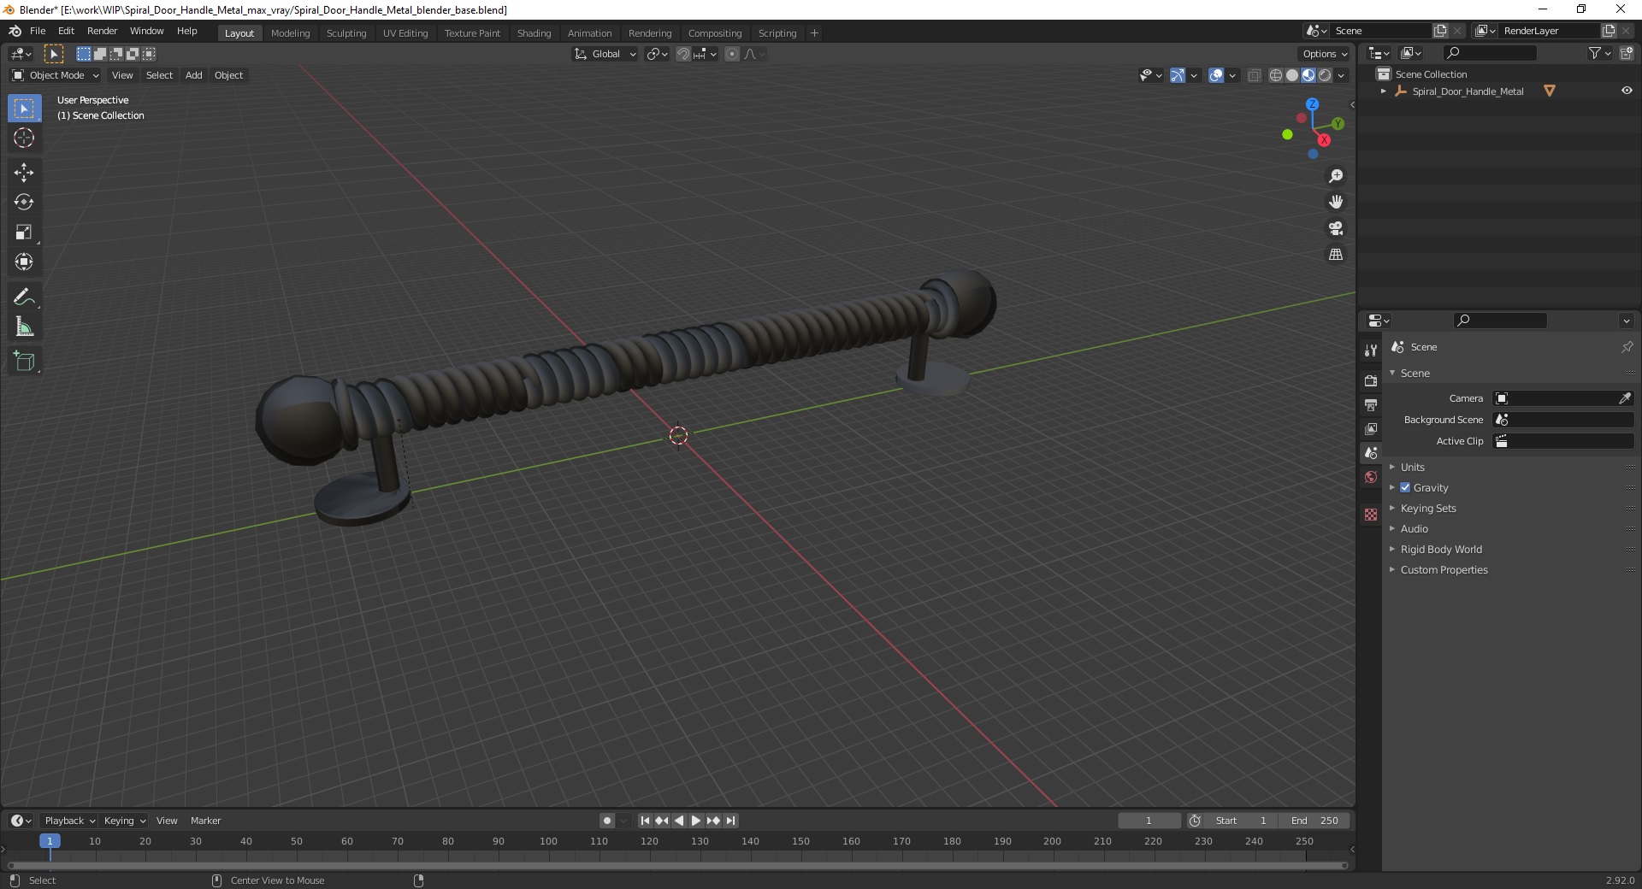Play the animation forward
Viewport: 1642px width, 889px height.
click(696, 821)
